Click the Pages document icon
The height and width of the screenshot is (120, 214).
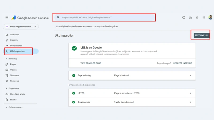tap(7, 64)
